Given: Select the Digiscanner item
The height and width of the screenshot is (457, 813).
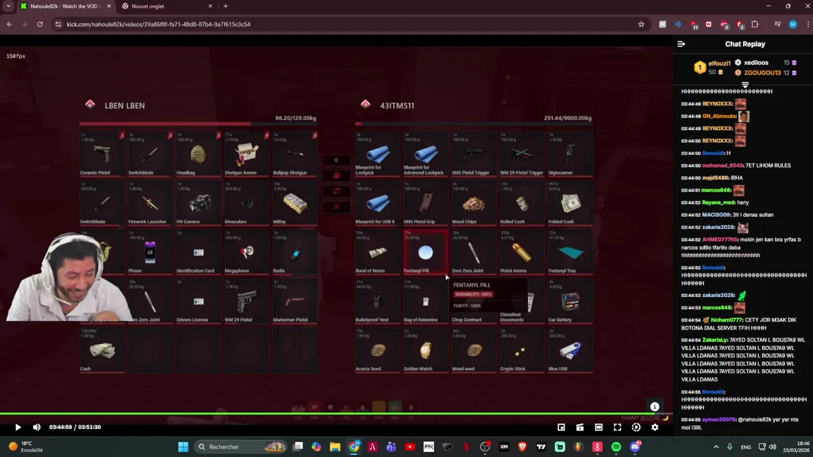Looking at the screenshot, I should 570,154.
